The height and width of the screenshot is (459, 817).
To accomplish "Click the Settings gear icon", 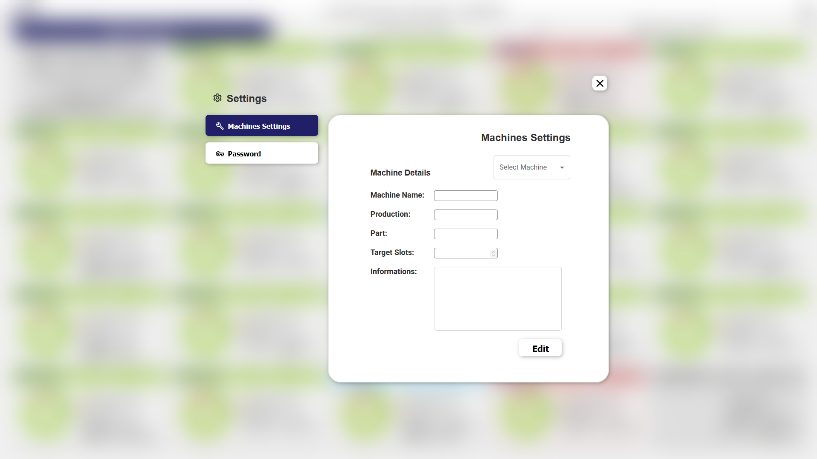I will (x=217, y=98).
